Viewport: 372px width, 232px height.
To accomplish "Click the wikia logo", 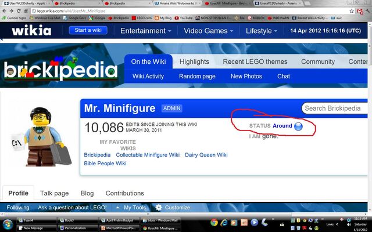I will pos(31,31).
